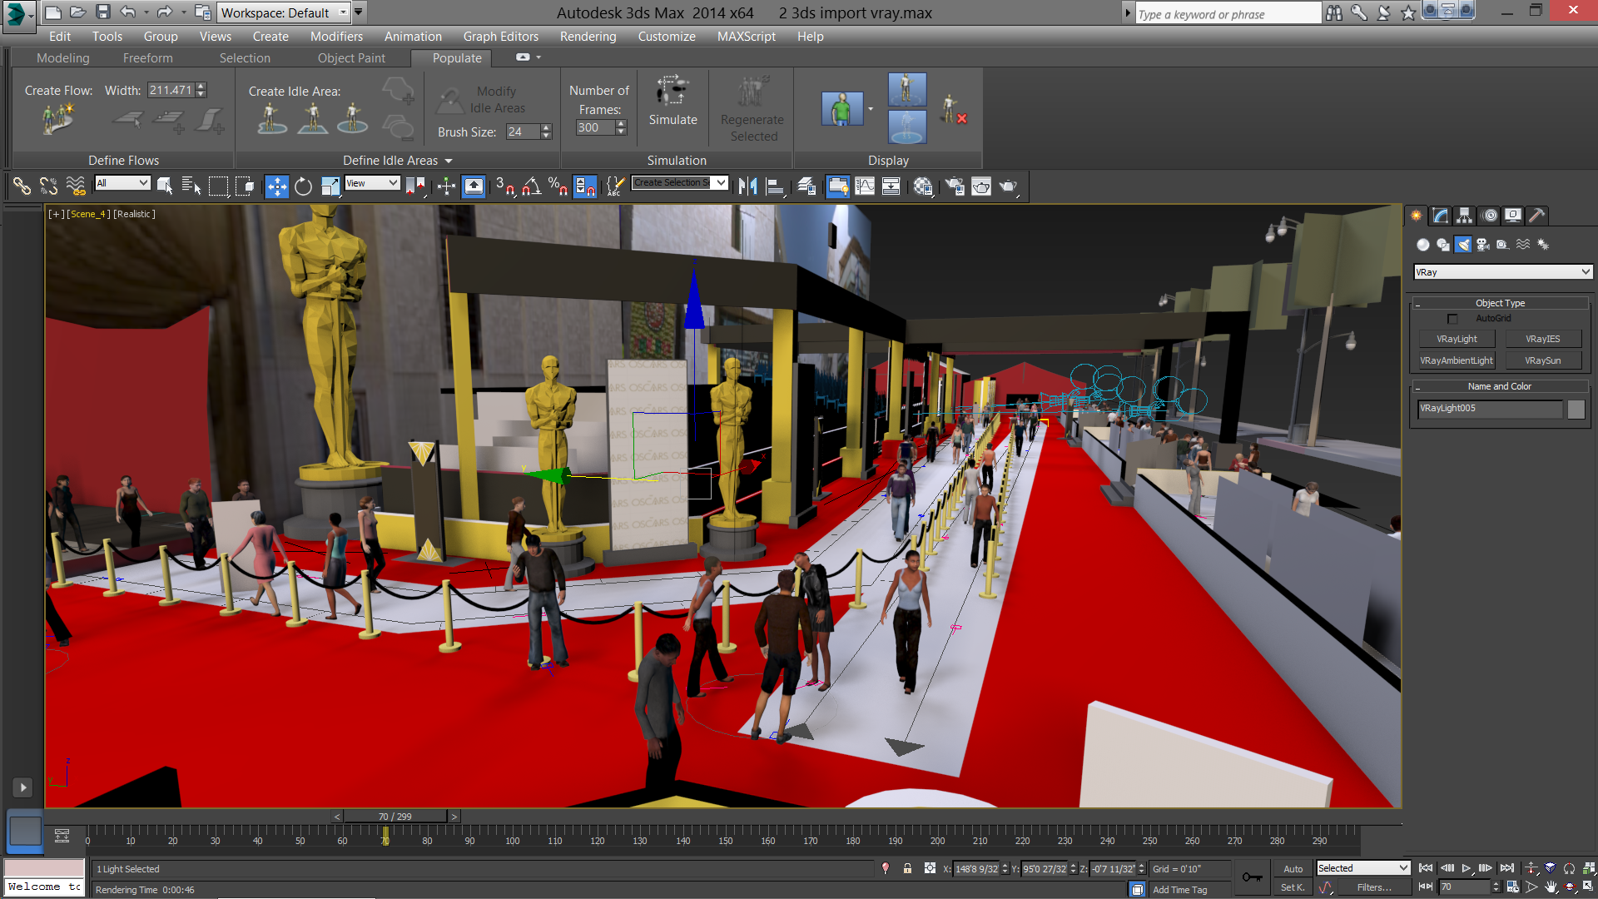Open the Create Selection Set dropdown
This screenshot has width=1598, height=899.
tap(680, 183)
